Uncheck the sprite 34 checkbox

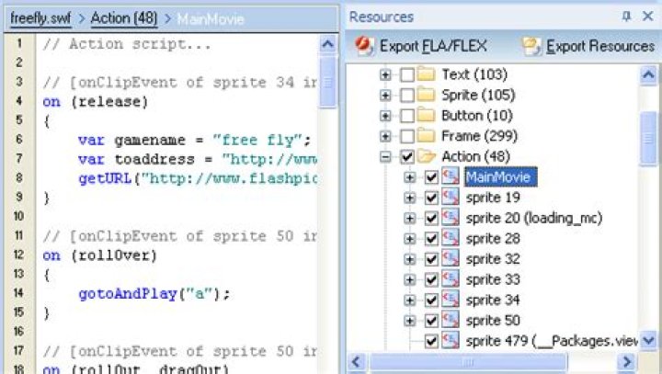click(431, 300)
